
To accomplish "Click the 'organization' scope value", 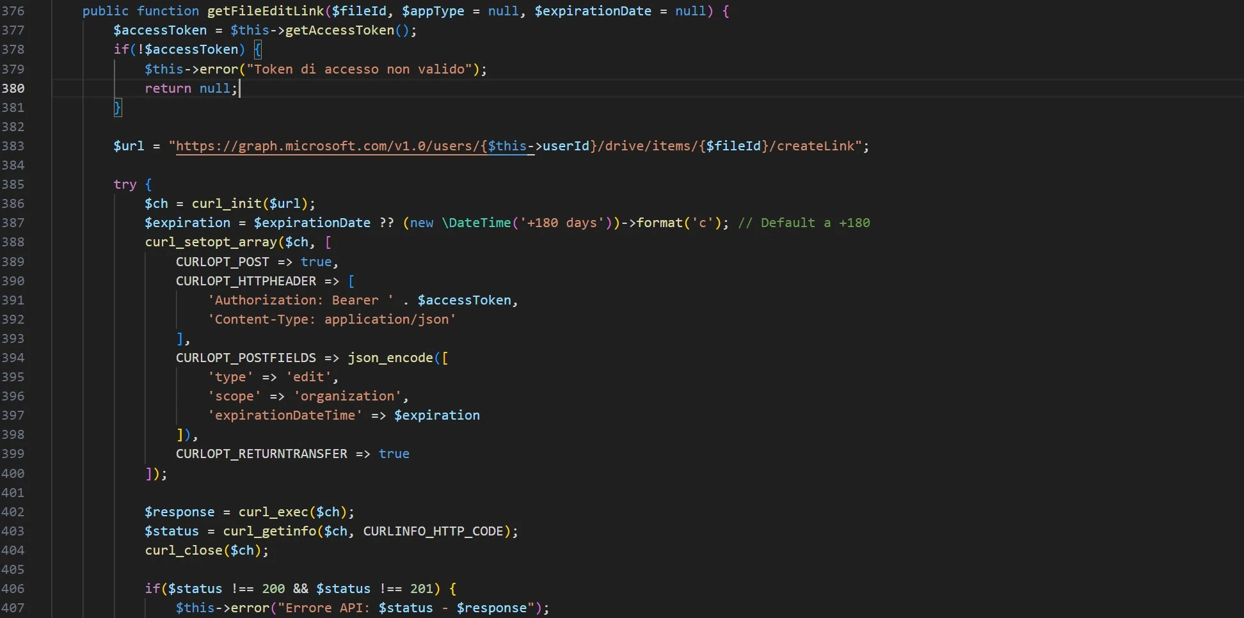I will click(x=347, y=396).
